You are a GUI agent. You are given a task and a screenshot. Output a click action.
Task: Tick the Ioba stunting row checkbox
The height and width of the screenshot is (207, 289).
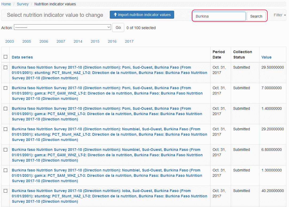coord(6,191)
